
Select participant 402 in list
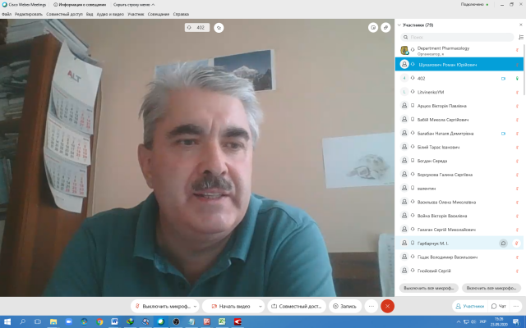pyautogui.click(x=459, y=79)
